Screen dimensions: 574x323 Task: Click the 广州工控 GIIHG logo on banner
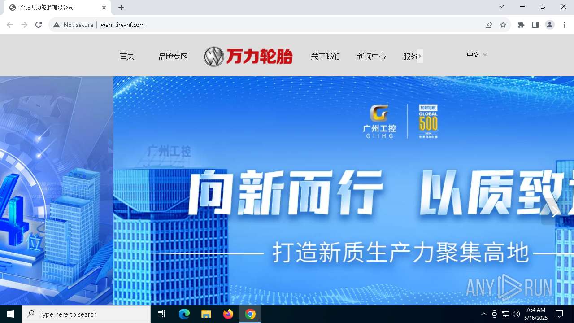point(379,122)
